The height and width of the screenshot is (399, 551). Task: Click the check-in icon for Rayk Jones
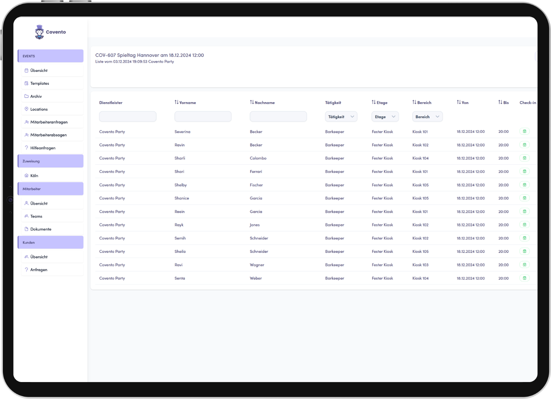(524, 225)
